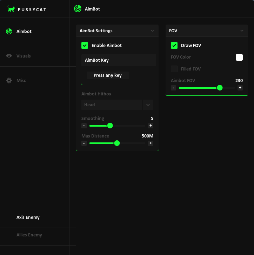Click the AimBot icon in the header
This screenshot has width=254, height=255.
point(78,9)
